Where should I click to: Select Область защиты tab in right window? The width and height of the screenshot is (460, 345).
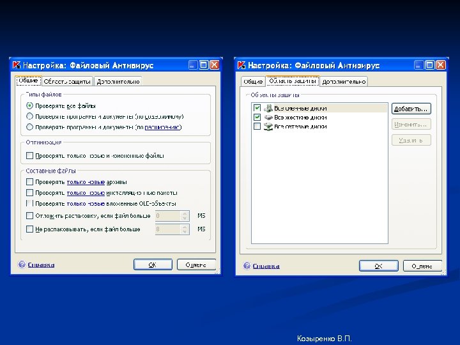click(293, 80)
